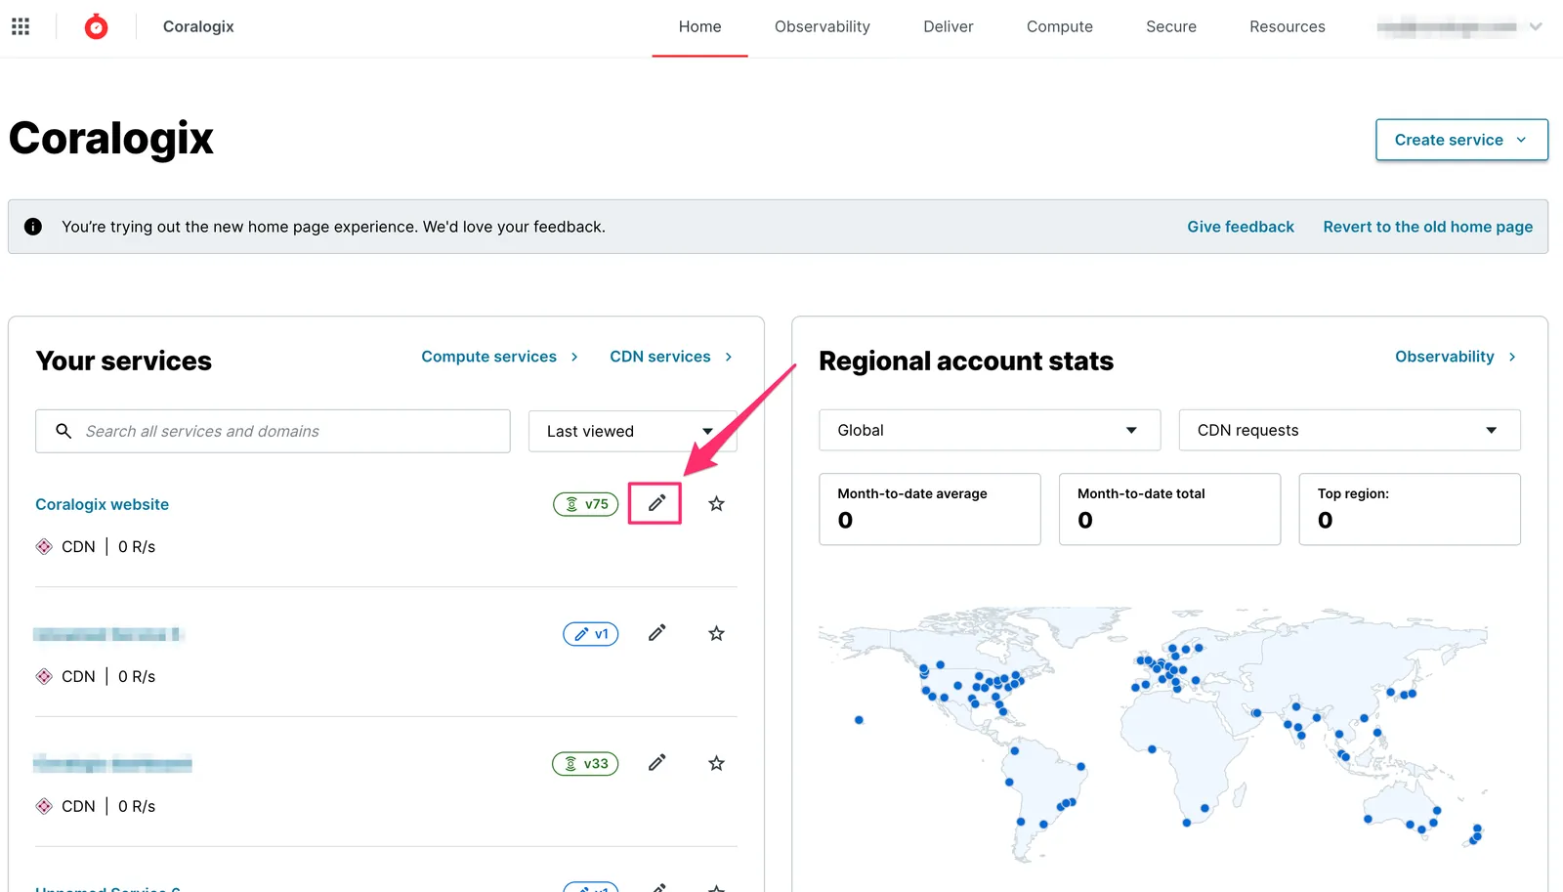Expand the Global region dropdown
This screenshot has height=892, width=1563.
[990, 430]
